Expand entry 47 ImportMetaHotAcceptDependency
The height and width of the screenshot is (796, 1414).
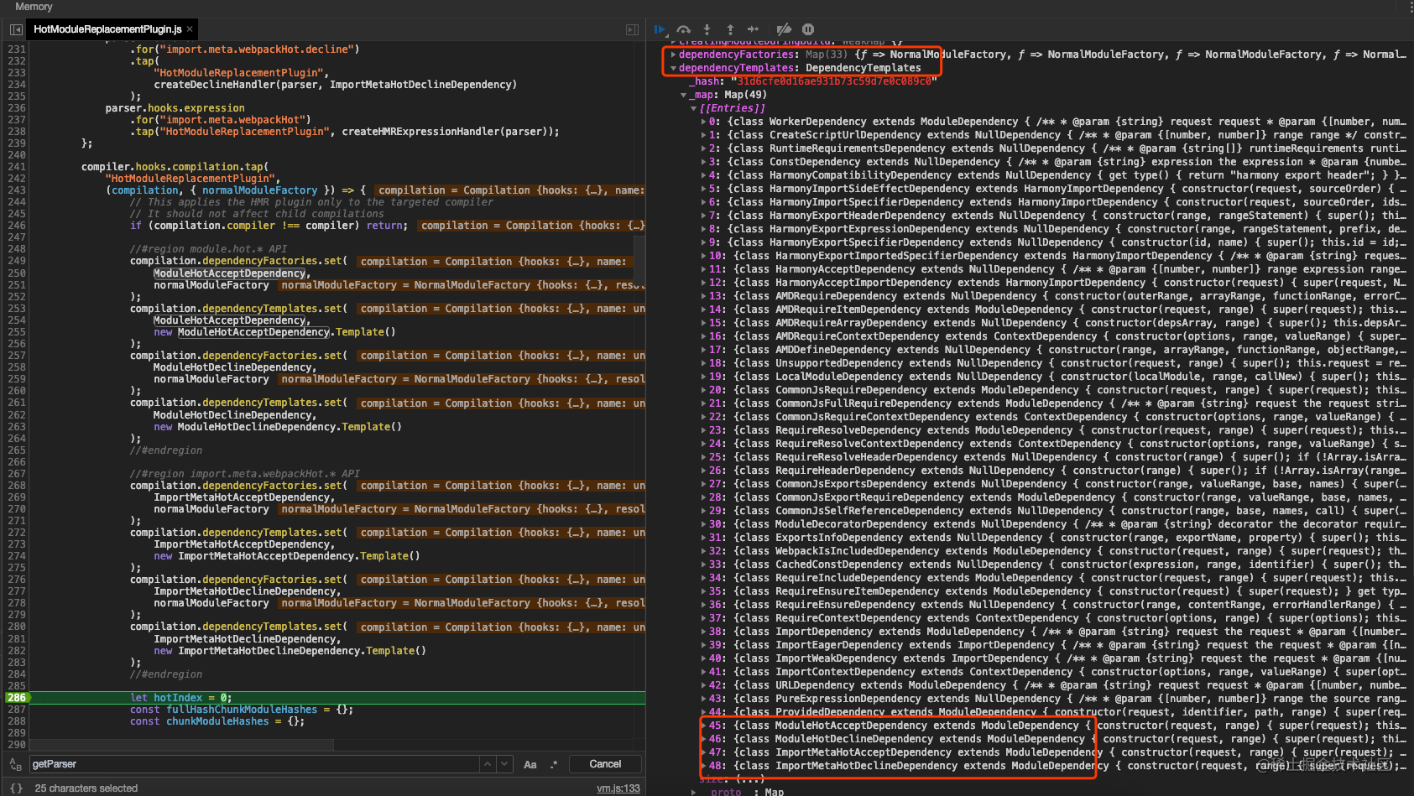coord(703,752)
